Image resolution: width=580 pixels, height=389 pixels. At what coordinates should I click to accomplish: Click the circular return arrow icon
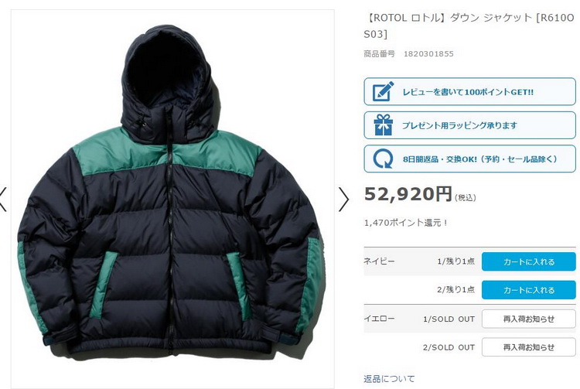pos(384,159)
